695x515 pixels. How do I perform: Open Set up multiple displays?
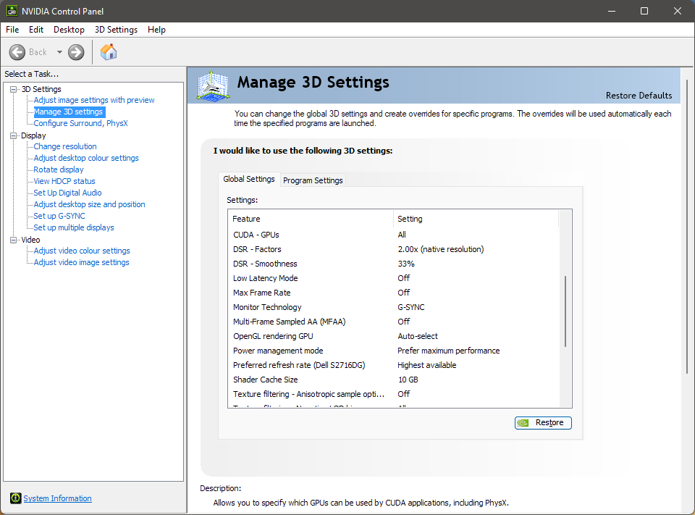click(74, 227)
